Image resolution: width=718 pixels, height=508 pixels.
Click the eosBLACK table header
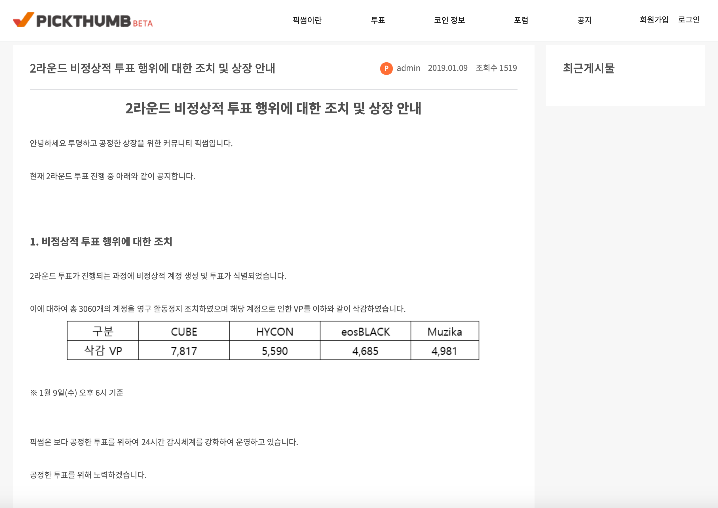click(366, 332)
